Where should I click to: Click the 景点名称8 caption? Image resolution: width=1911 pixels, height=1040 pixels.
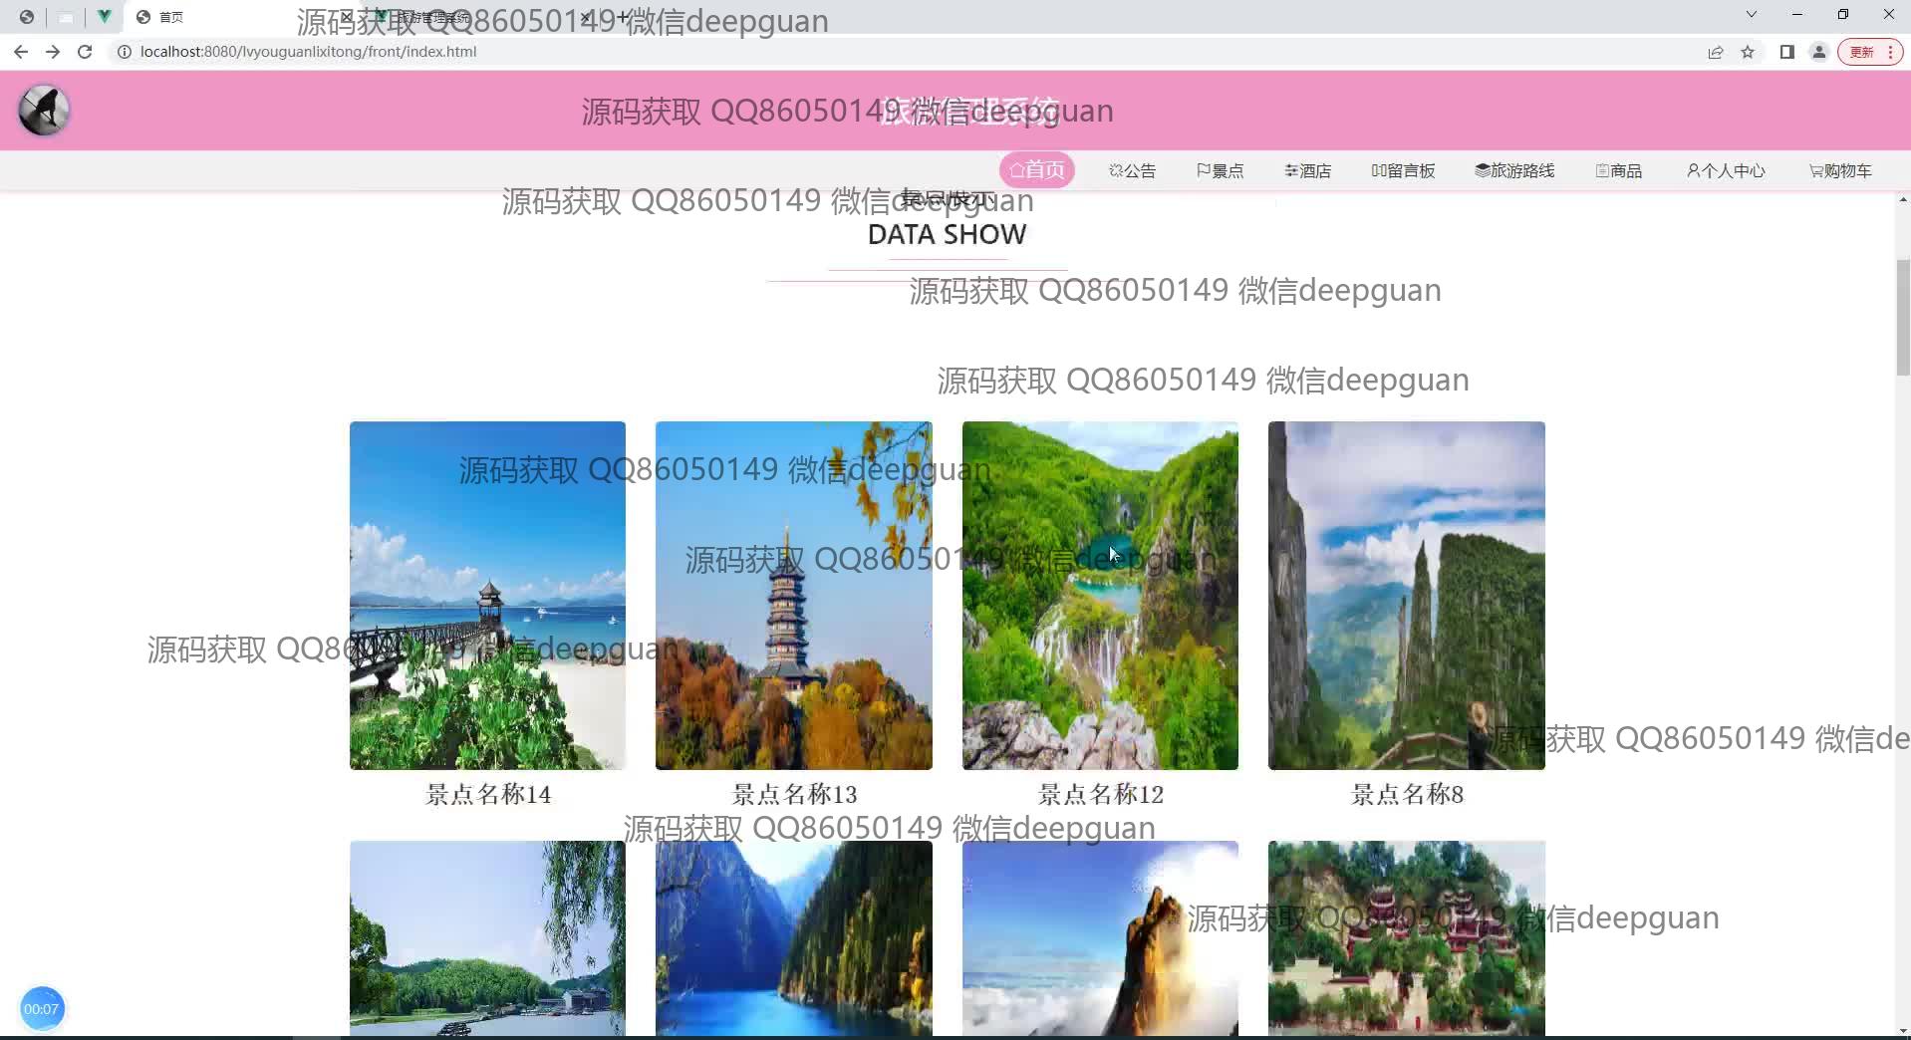click(1407, 794)
